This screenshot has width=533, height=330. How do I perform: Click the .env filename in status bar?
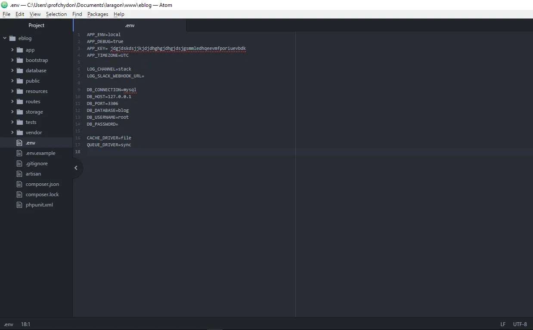(9, 324)
